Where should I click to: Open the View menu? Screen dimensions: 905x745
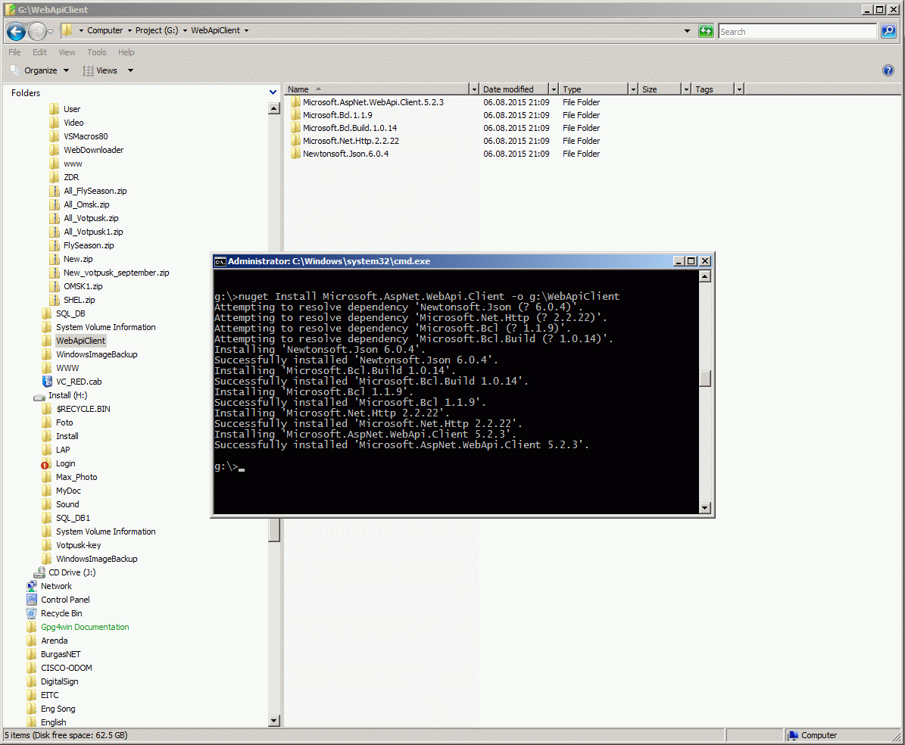[x=67, y=52]
